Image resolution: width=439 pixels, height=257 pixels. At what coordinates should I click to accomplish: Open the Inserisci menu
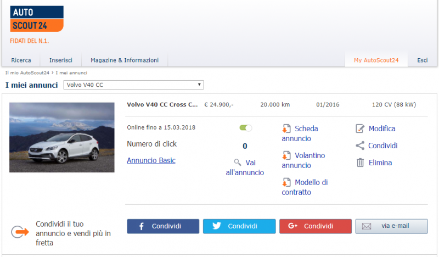click(61, 60)
